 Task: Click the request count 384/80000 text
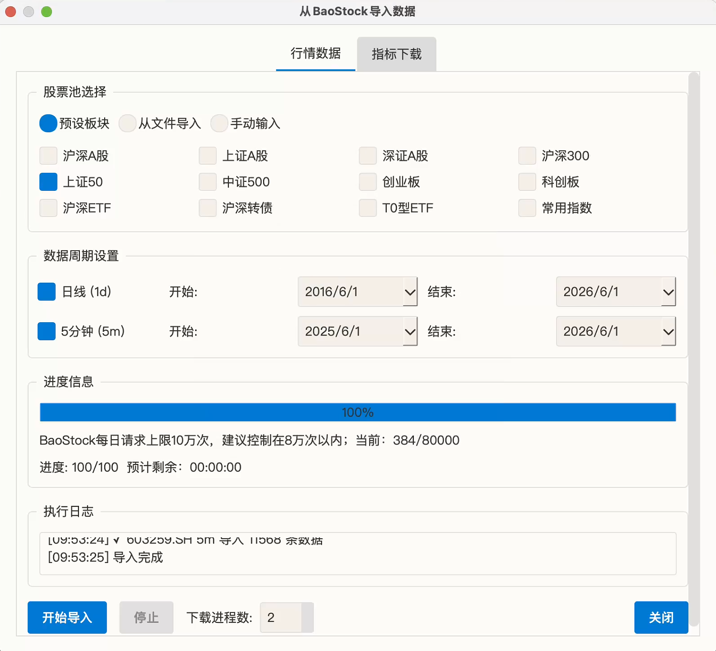point(426,440)
